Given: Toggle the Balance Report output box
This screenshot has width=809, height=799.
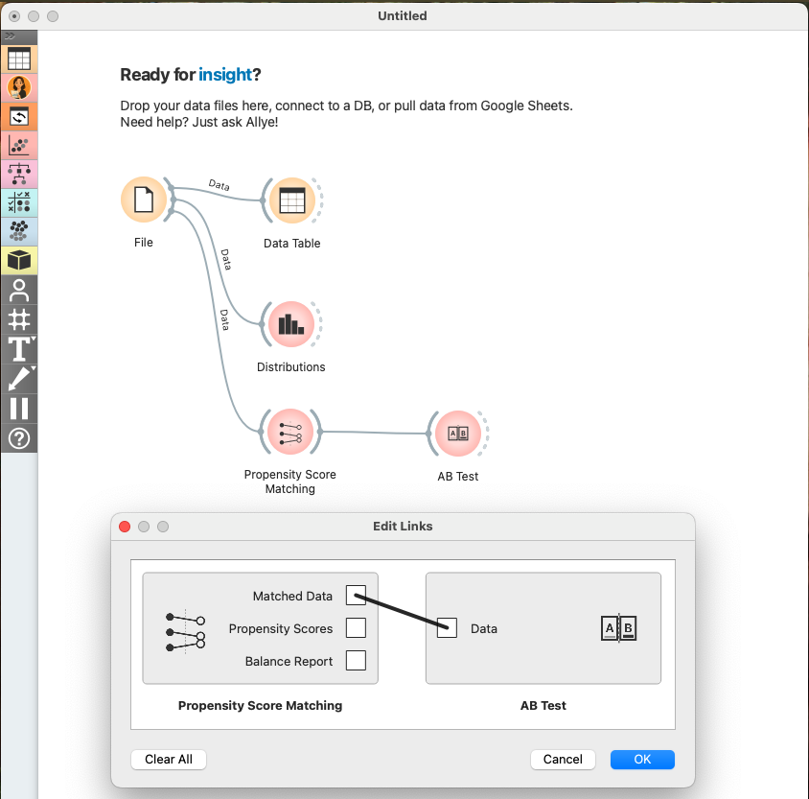Looking at the screenshot, I should coord(356,661).
